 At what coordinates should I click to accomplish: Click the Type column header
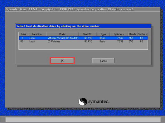coord(103,34)
